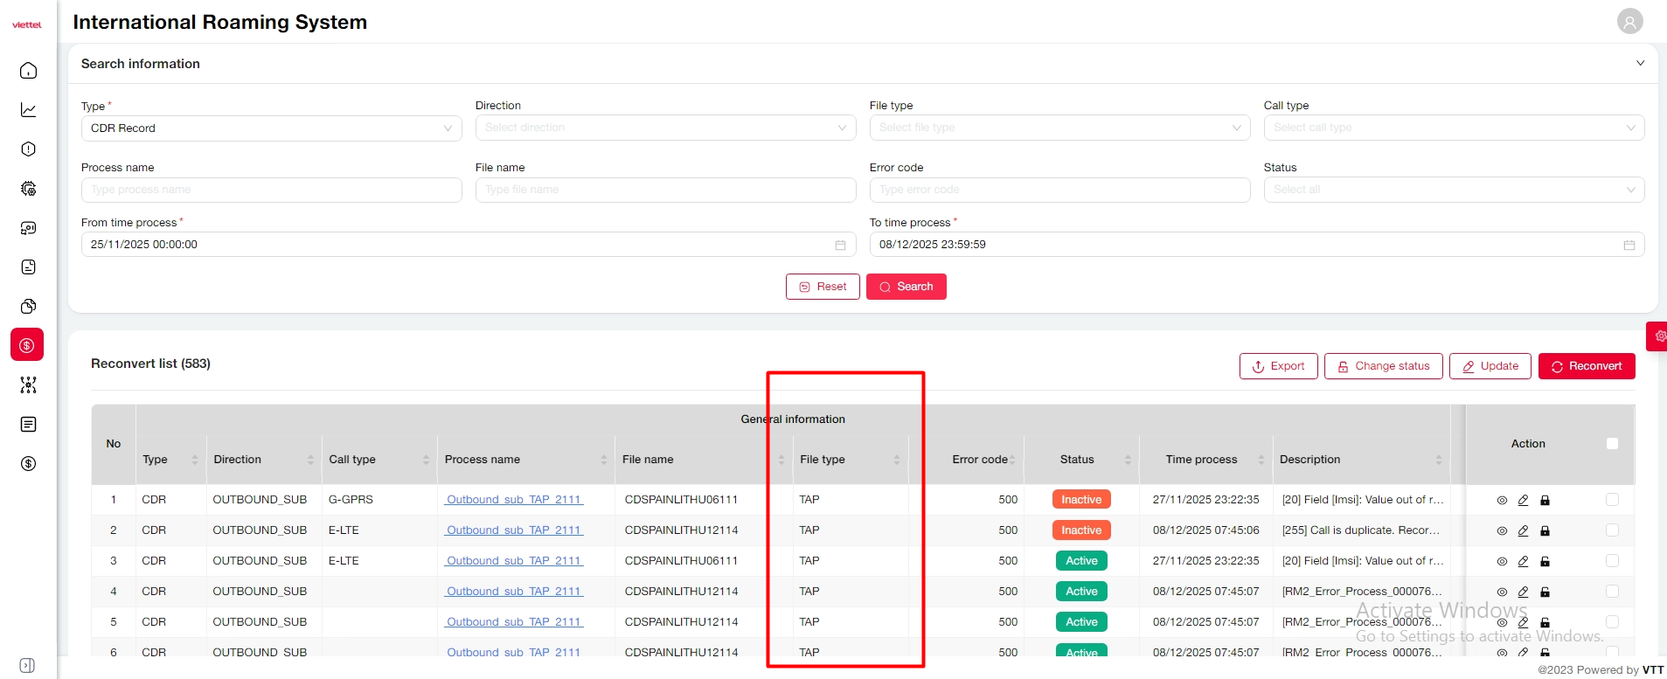Tick the select-all checkbox in Action header
The image size is (1667, 679).
[1612, 444]
